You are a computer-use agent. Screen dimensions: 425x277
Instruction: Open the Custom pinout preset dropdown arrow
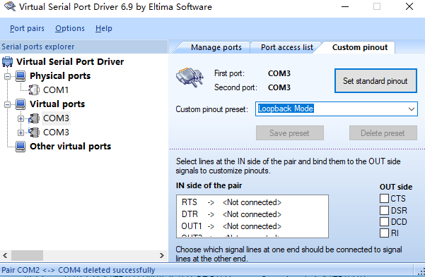[x=411, y=109]
